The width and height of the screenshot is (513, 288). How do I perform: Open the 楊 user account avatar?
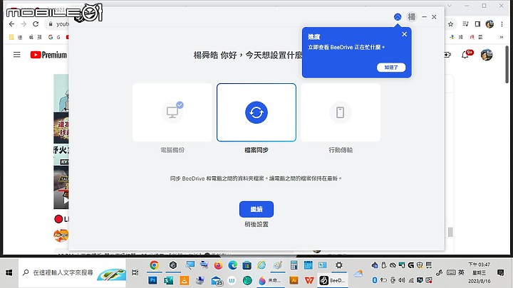412,16
